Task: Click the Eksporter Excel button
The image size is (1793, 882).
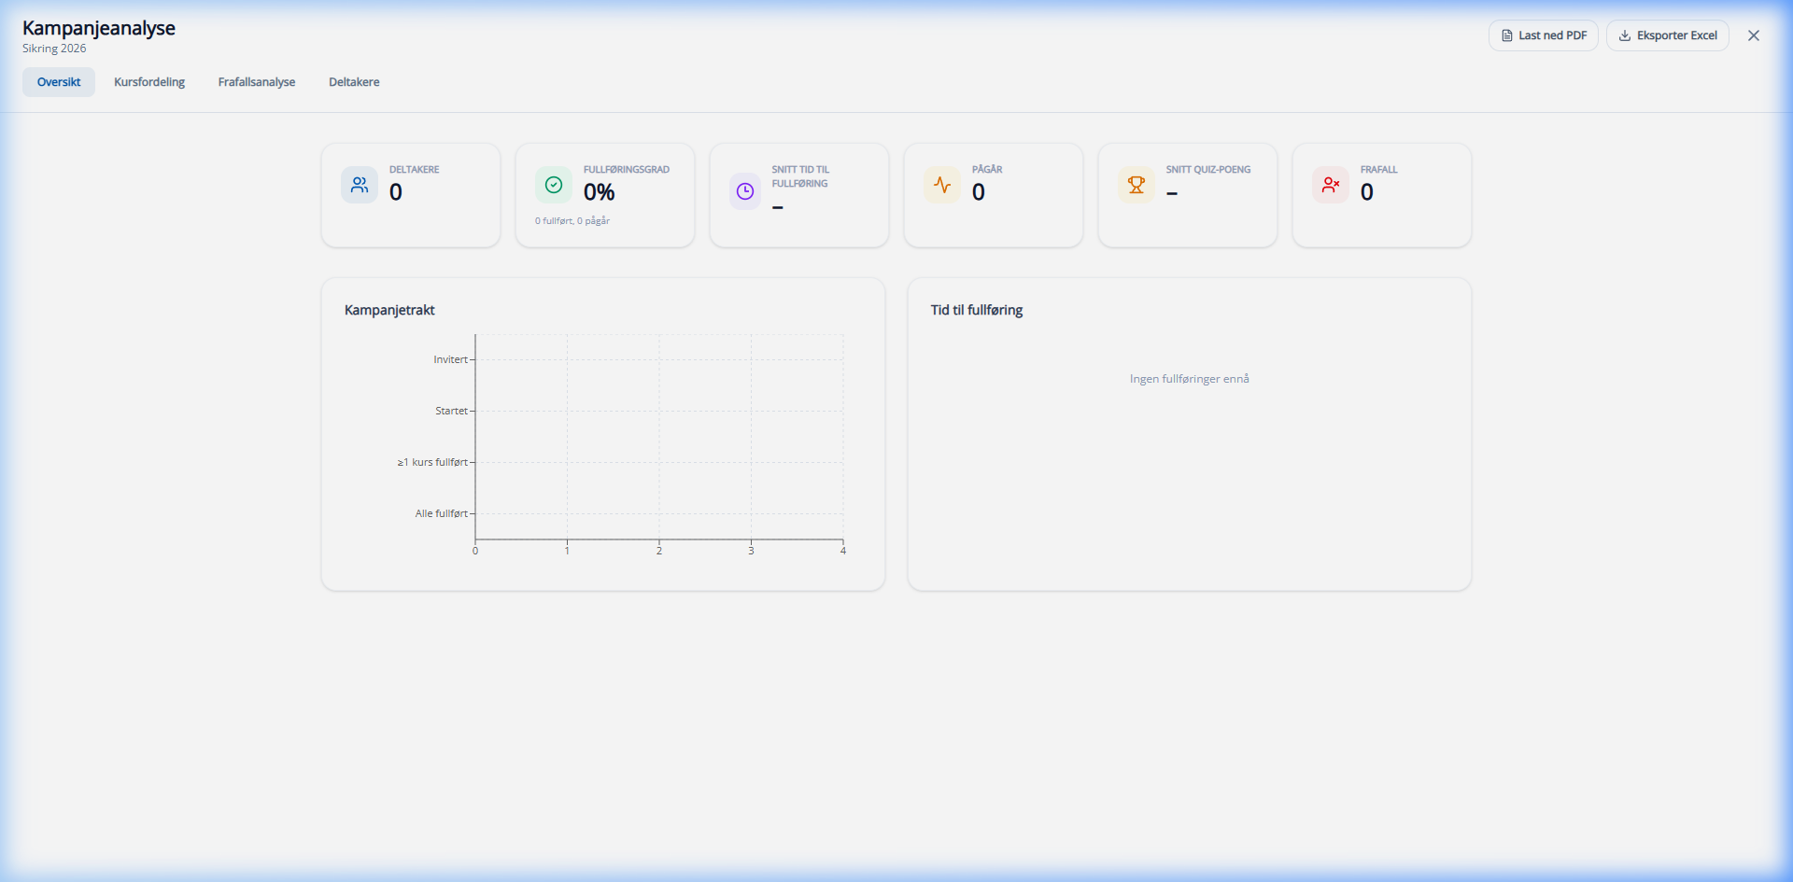Action: (x=1669, y=35)
